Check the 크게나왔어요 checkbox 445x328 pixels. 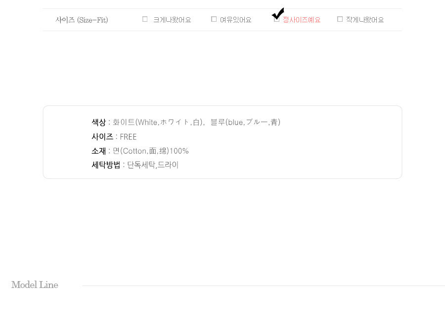[x=145, y=19]
